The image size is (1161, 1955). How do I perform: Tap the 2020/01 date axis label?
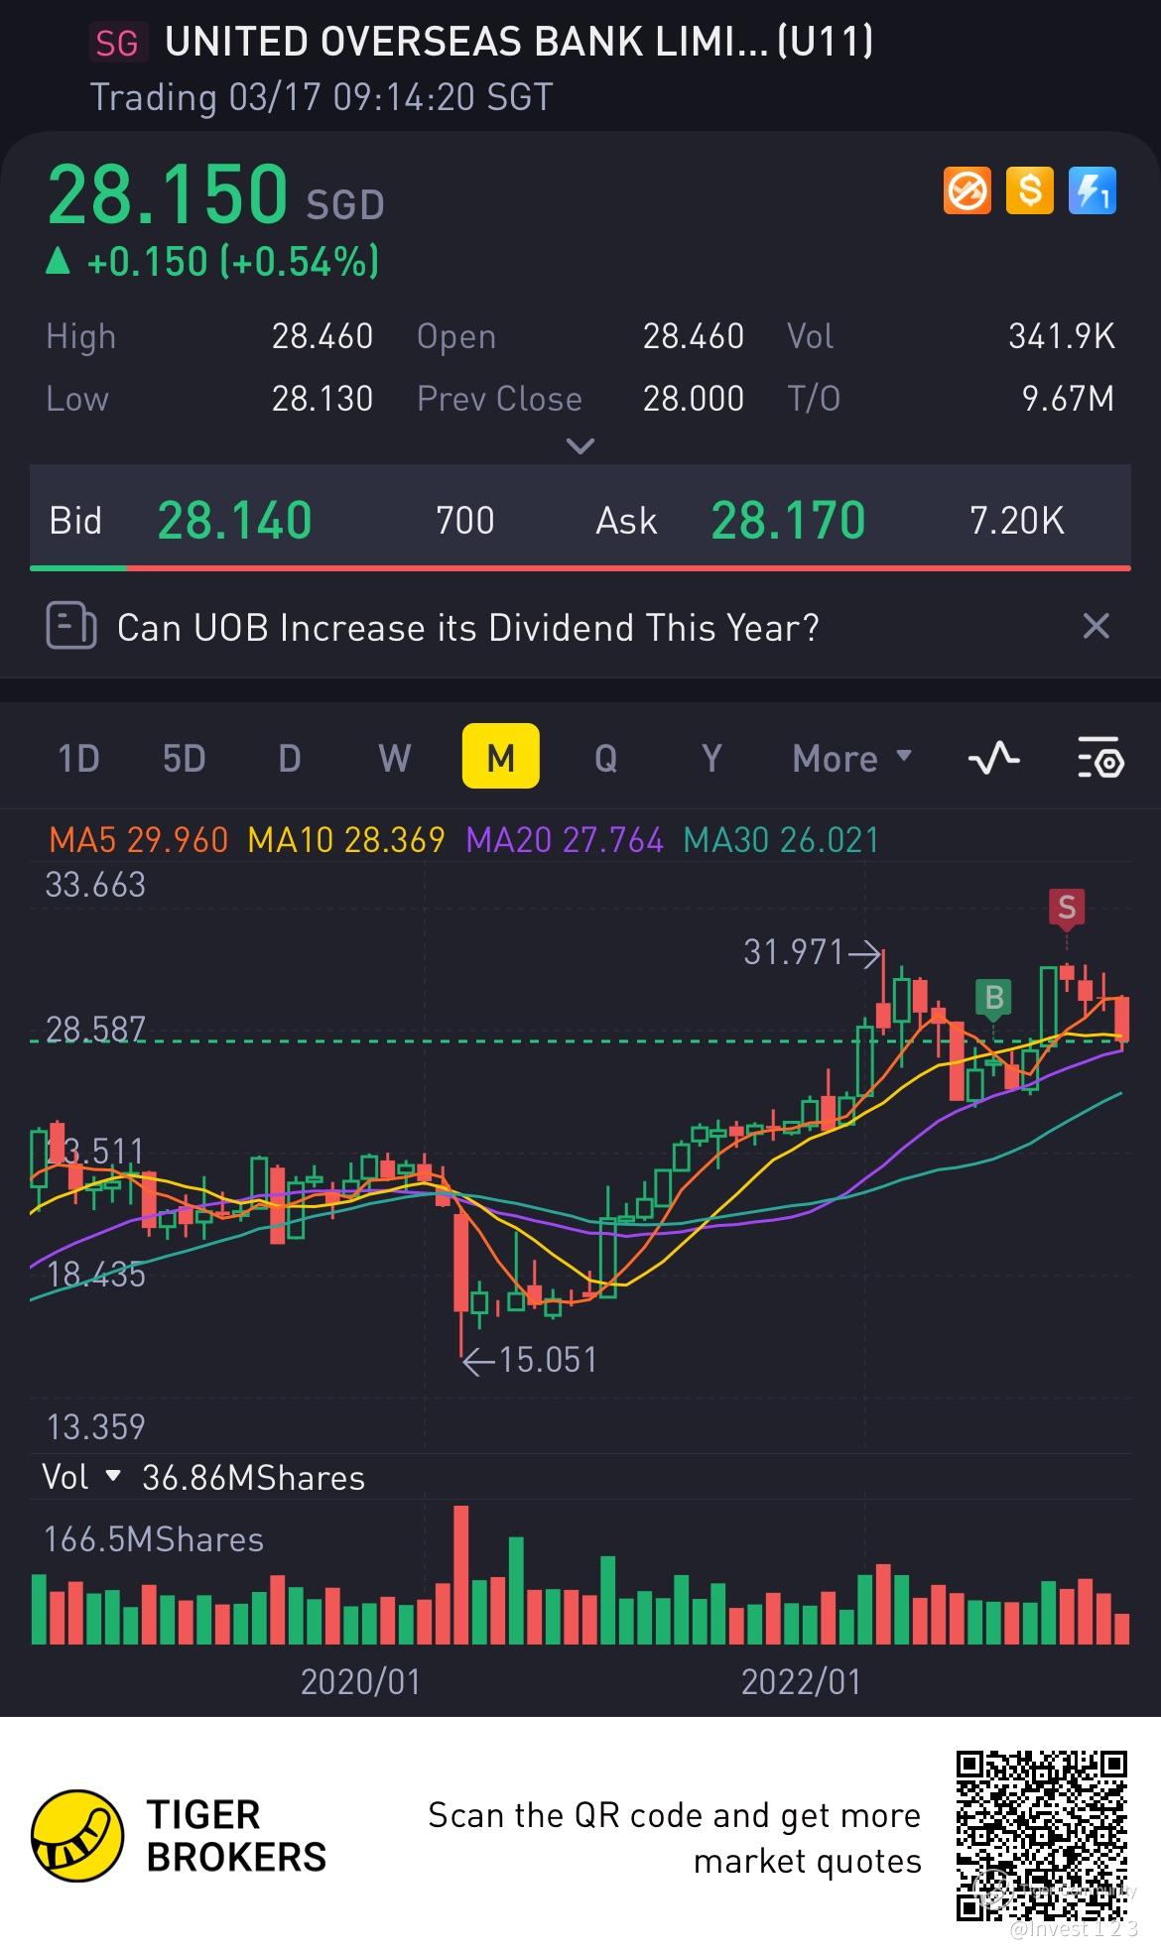pos(360,1682)
